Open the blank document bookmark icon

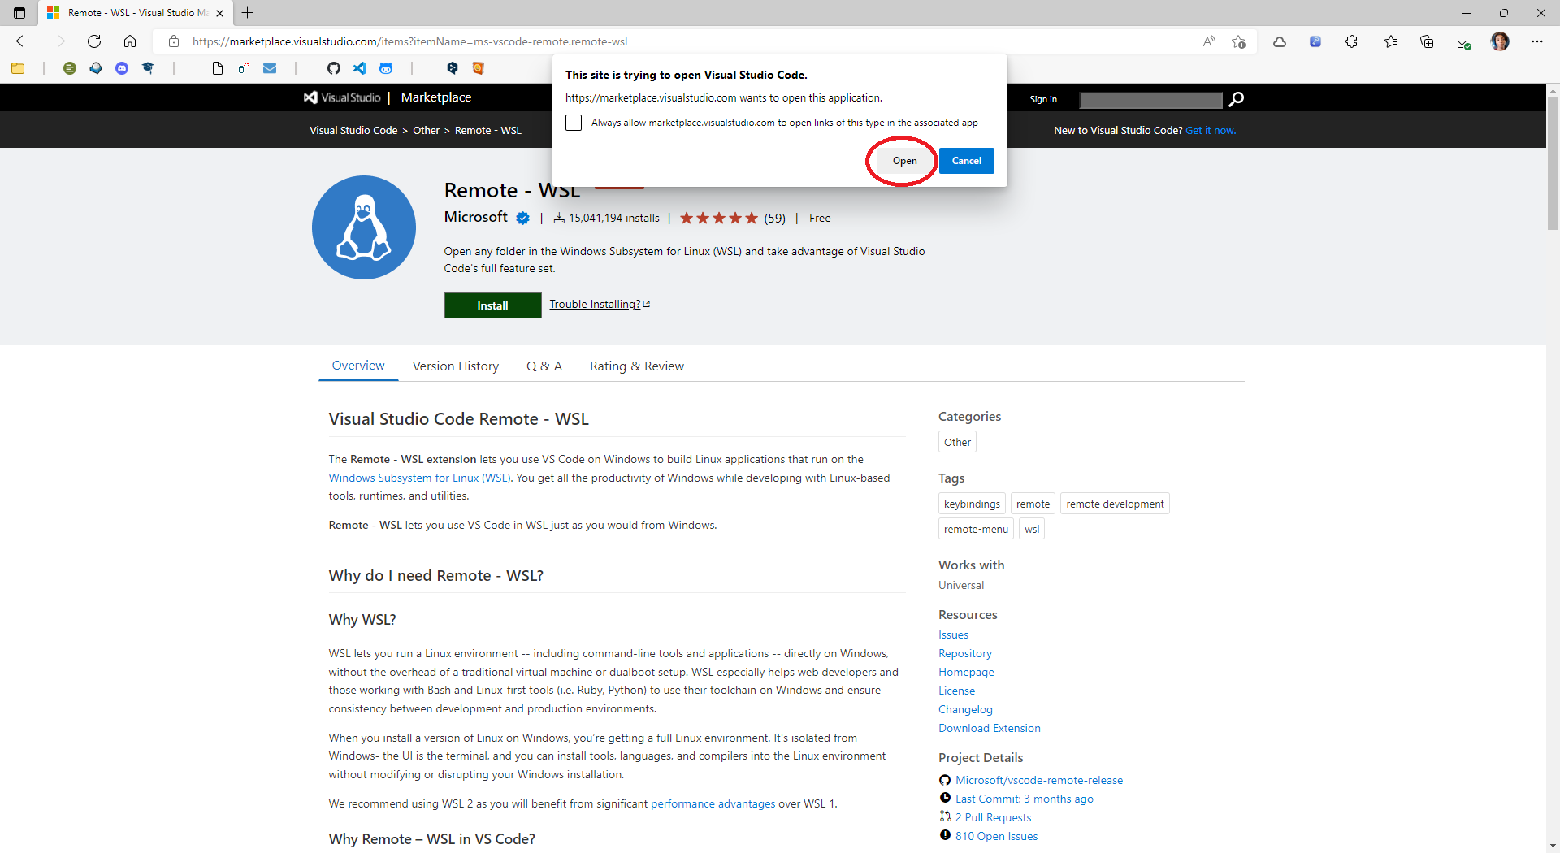tap(217, 68)
